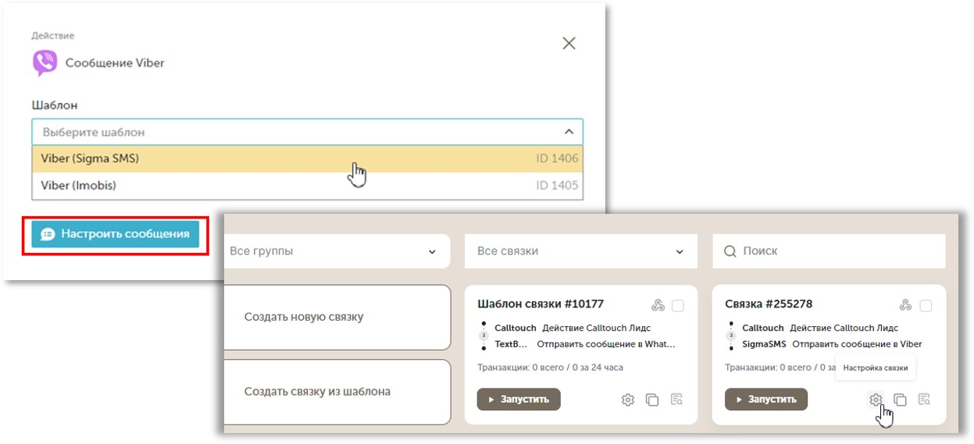Expand the Все группы dropdown

tap(336, 251)
